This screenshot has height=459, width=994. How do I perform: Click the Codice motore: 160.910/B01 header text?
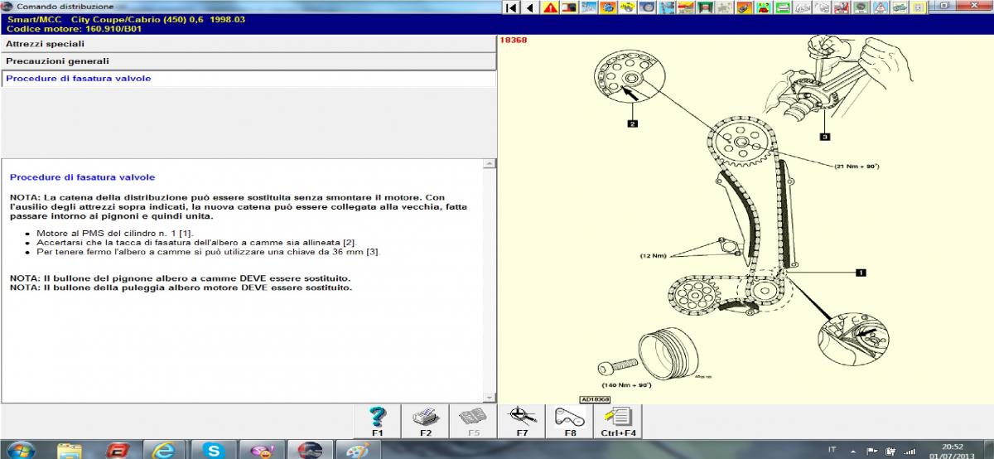tap(75, 28)
